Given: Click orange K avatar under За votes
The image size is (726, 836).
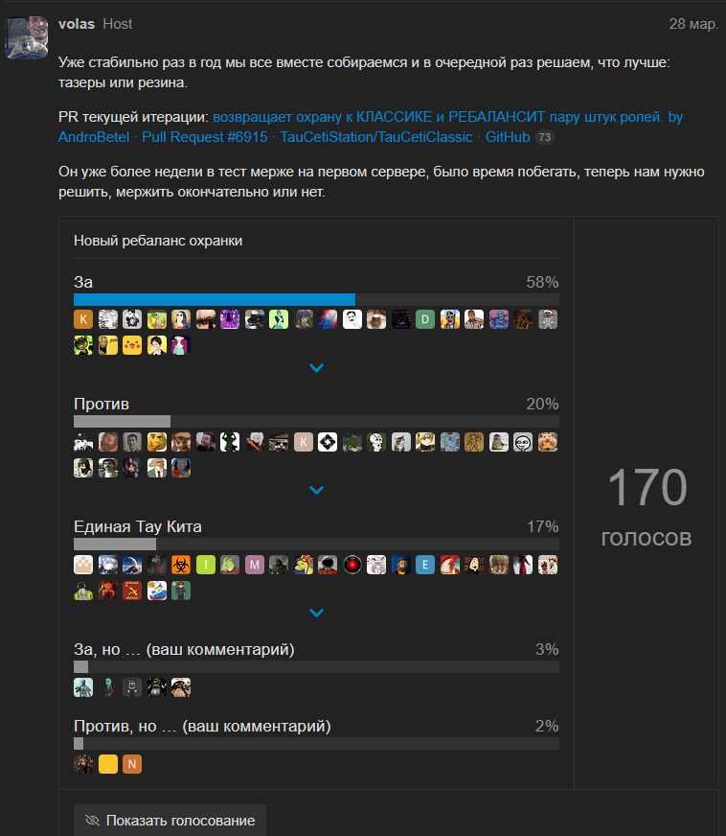Looking at the screenshot, I should (x=83, y=319).
